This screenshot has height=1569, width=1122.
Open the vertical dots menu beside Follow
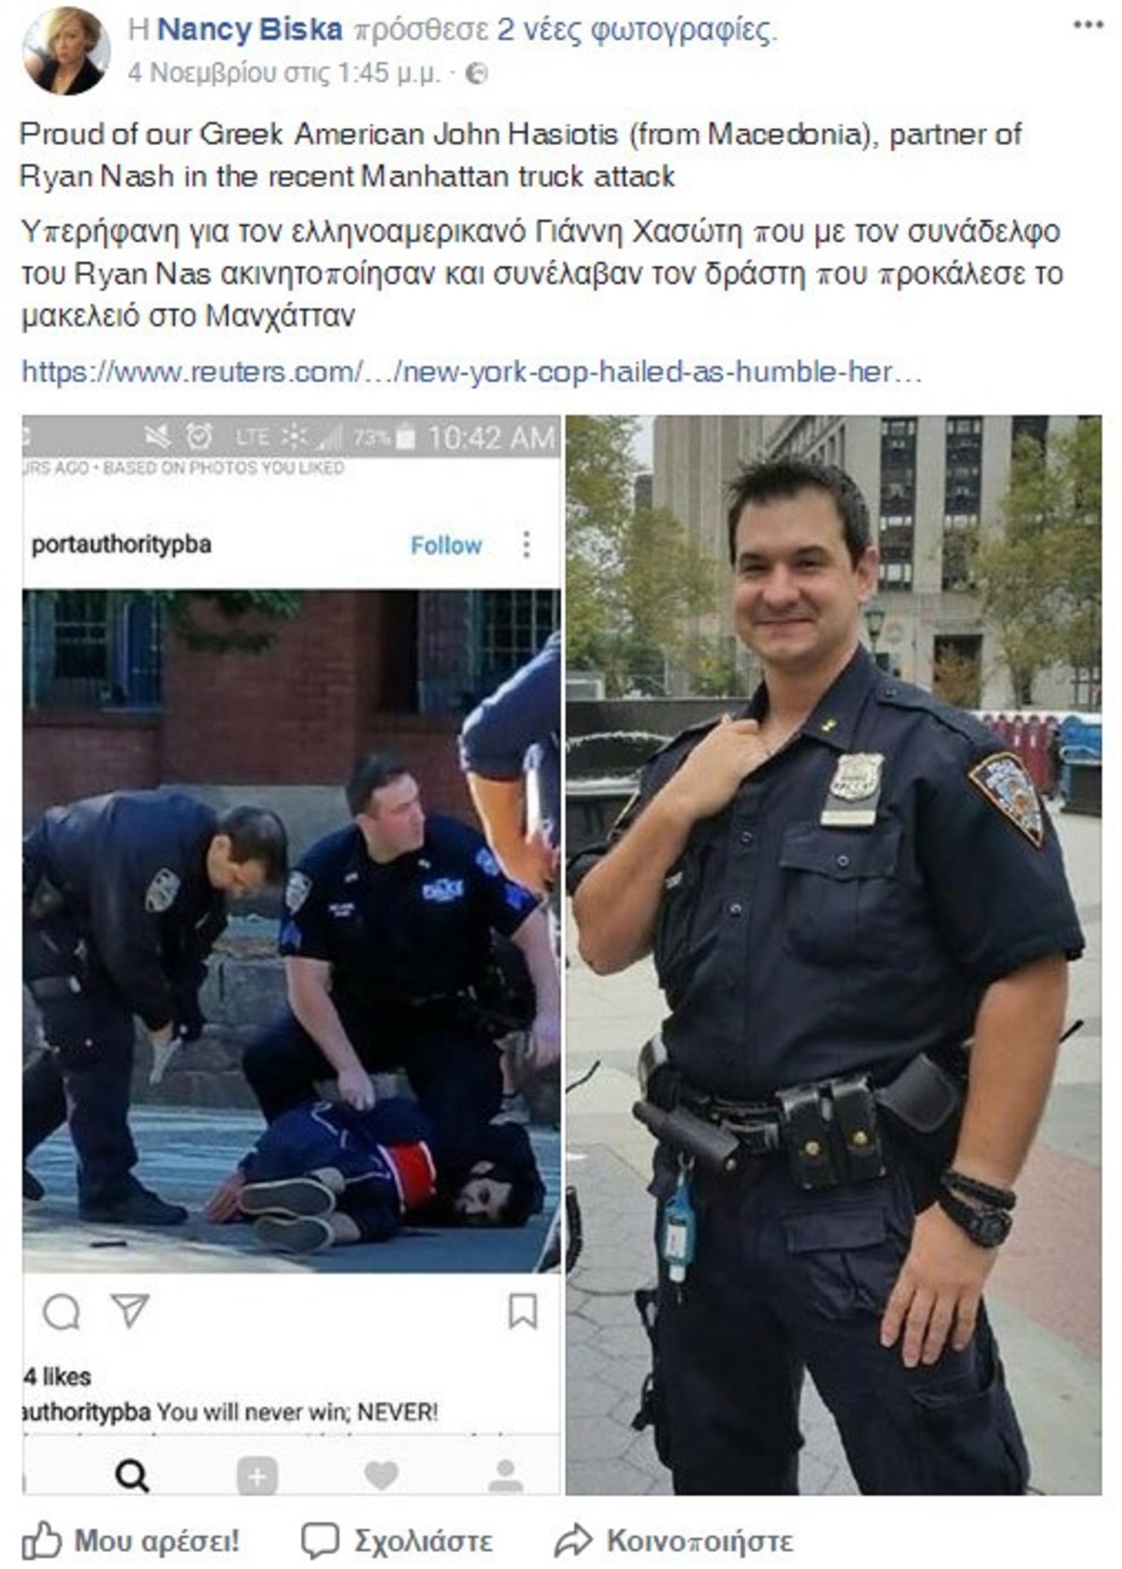526,545
